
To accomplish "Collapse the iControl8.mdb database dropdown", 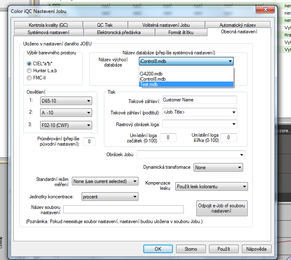I will click(186, 61).
